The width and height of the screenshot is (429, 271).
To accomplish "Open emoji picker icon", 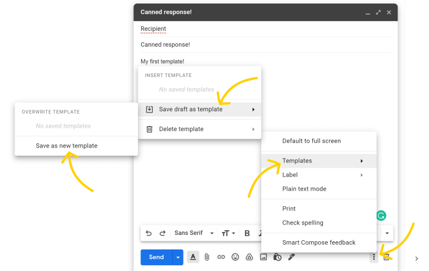I will click(x=235, y=257).
